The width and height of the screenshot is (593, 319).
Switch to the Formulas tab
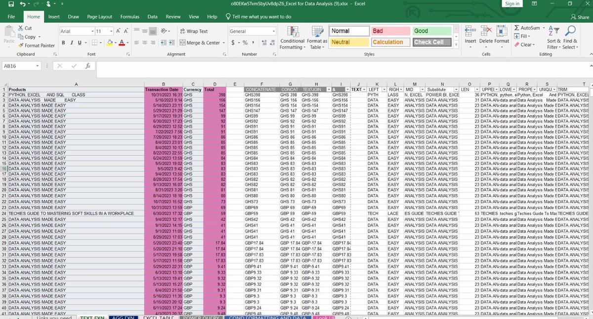point(129,17)
